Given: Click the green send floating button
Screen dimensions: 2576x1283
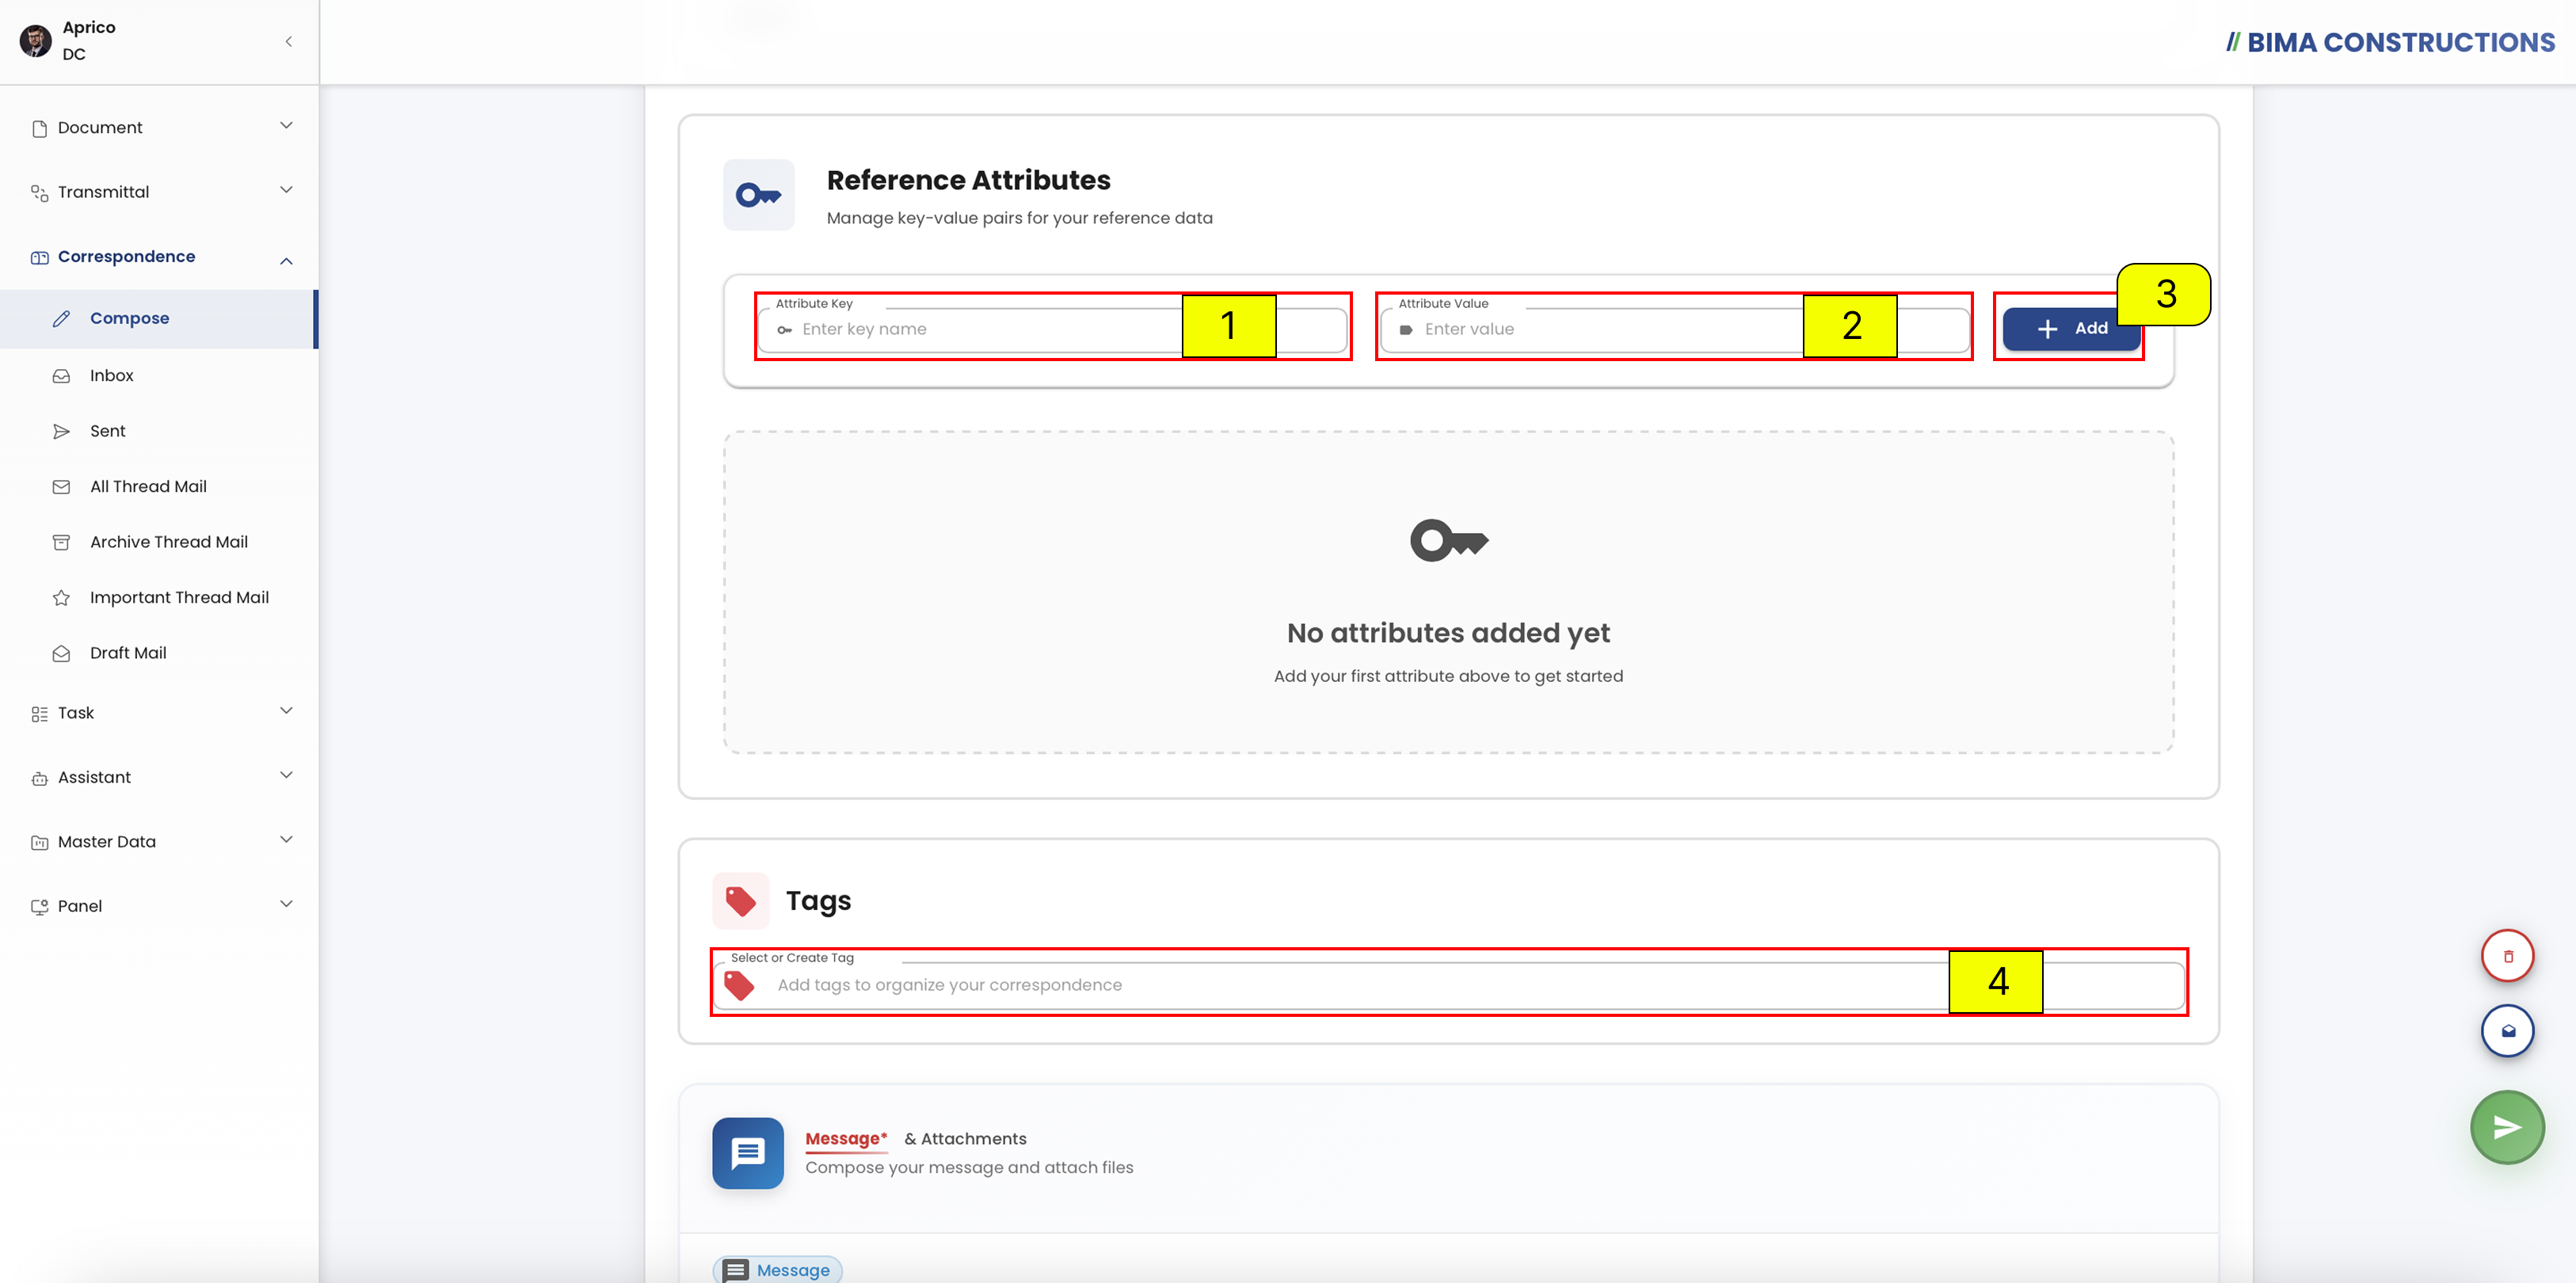Looking at the screenshot, I should 2507,1127.
